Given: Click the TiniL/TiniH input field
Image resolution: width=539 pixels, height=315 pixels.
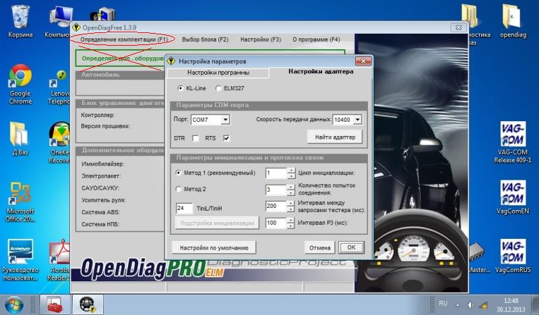Looking at the screenshot, I should [184, 208].
